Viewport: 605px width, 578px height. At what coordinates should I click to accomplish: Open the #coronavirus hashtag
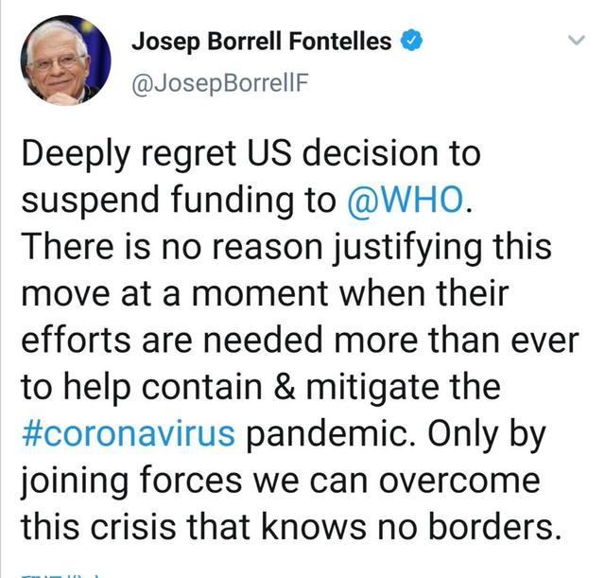128,435
